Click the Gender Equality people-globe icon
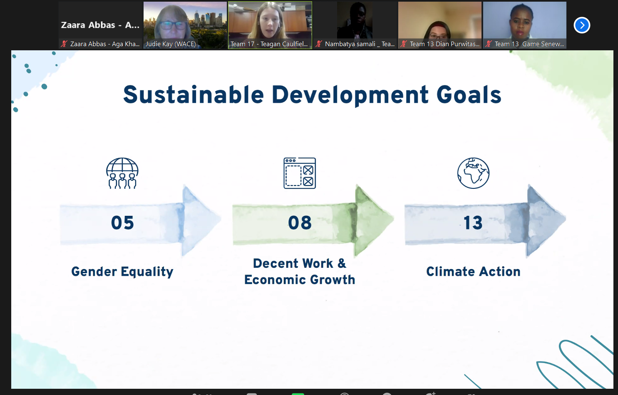The height and width of the screenshot is (395, 618). point(122,173)
